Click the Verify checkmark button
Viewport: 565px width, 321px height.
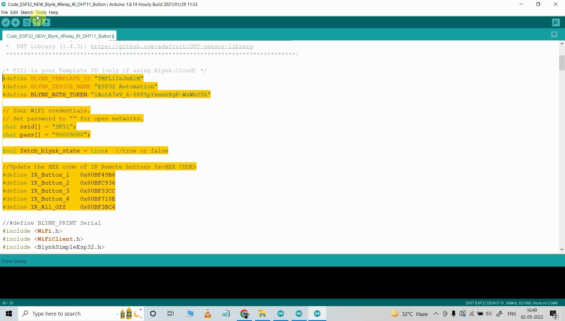(6, 22)
